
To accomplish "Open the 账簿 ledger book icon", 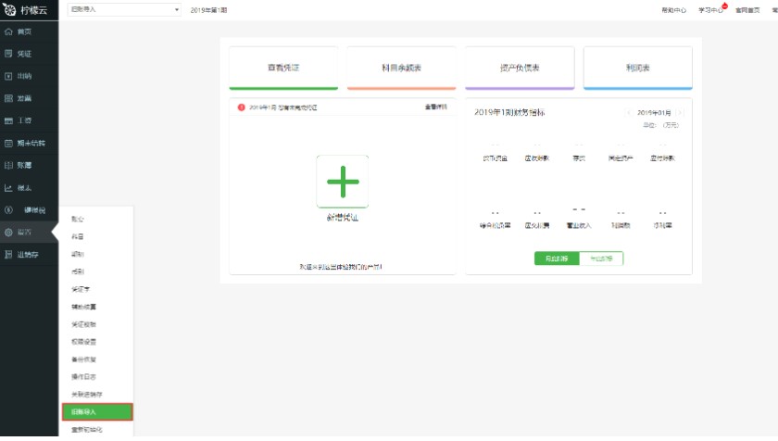I will coord(8,165).
